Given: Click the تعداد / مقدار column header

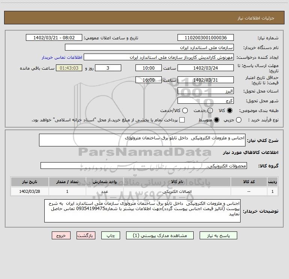Looking at the screenshot, I should pos(67,182).
